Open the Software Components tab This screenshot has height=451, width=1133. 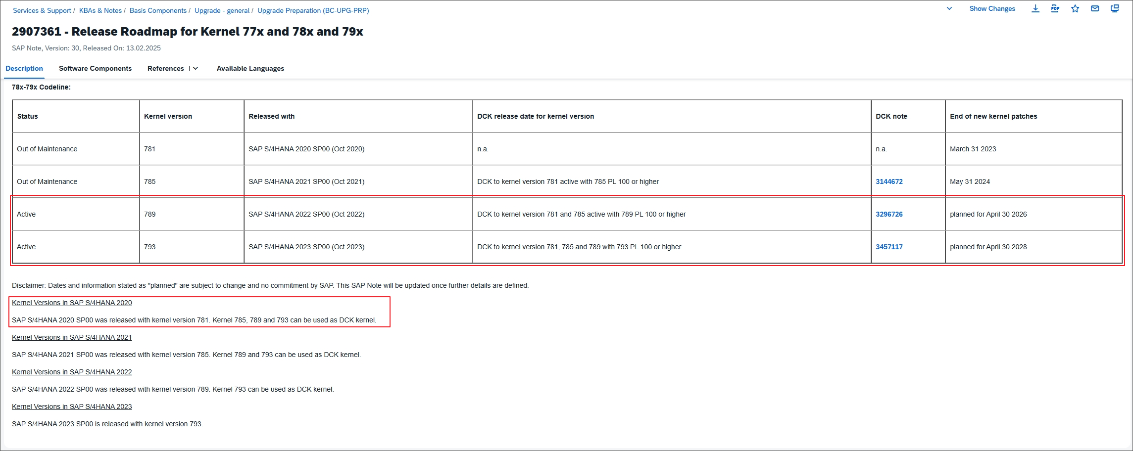click(x=95, y=68)
